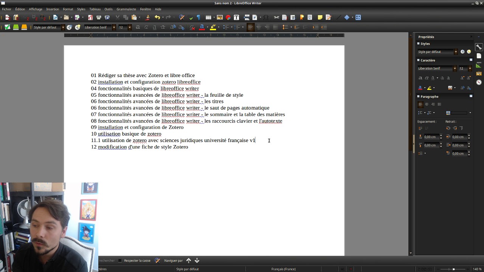Screen dimensions: 484x272
Task: Toggle Underline in the formatting toolbar
Action: tap(154, 27)
